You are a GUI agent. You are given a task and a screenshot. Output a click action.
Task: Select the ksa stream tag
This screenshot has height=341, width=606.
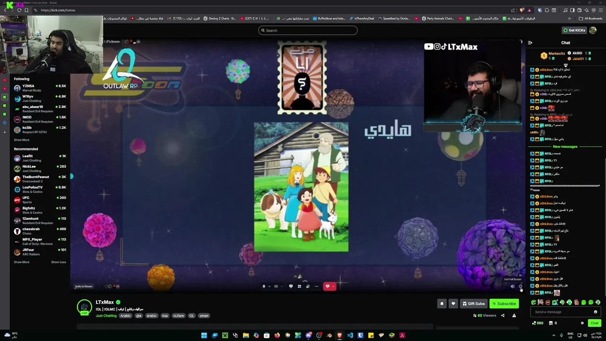165,315
